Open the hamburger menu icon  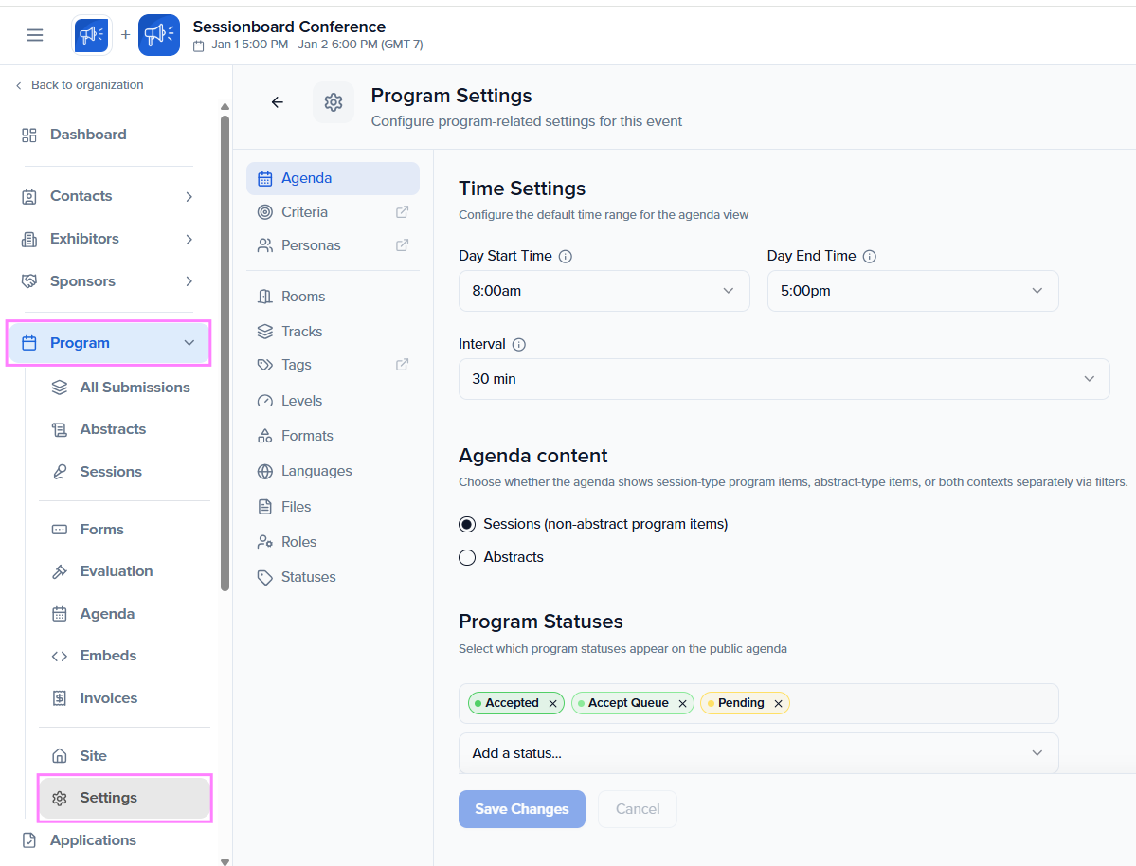click(x=35, y=35)
